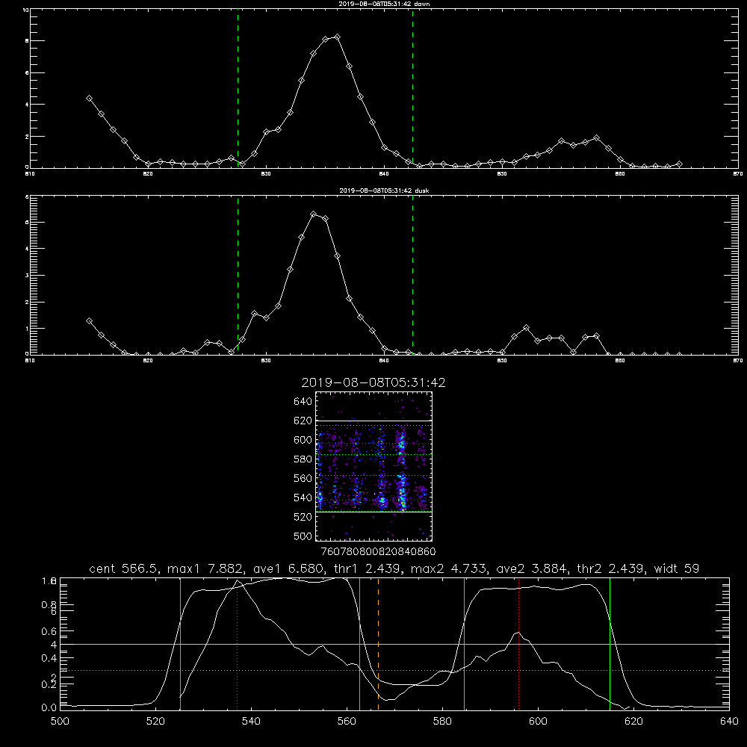Click the '580' y-axis label of the heatmap

pos(303,459)
